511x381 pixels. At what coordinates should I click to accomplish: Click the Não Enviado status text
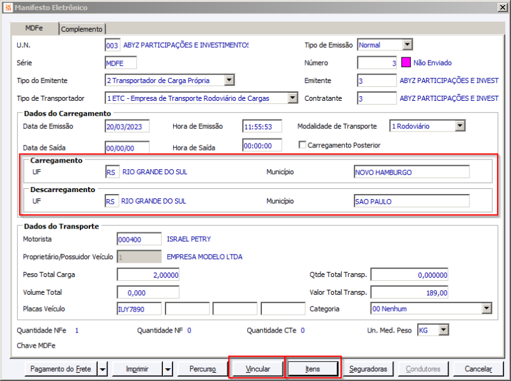tap(432, 63)
